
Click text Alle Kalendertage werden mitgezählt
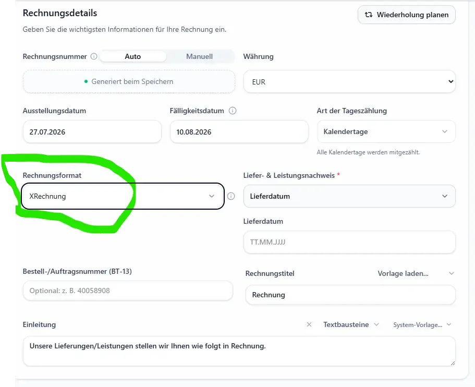[368, 152]
